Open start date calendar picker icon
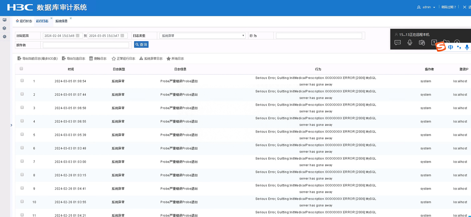This screenshot has height=217, width=471. 78,36
